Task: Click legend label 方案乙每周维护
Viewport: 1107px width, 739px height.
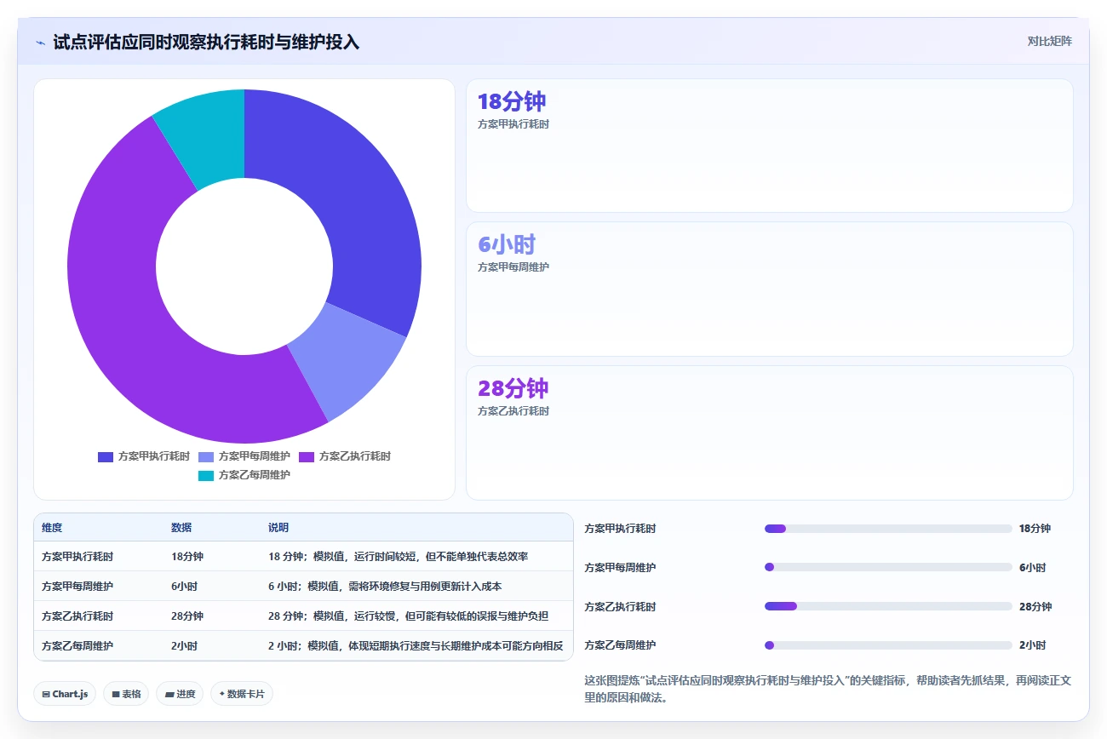Action: (254, 475)
